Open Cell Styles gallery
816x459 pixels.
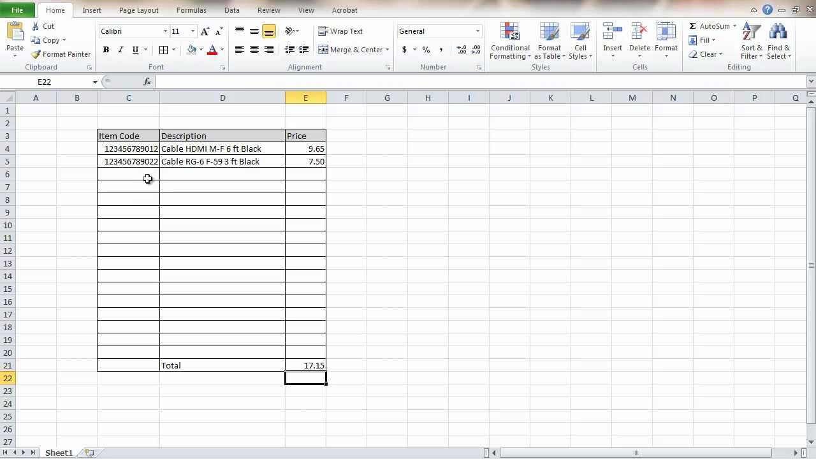(x=580, y=41)
